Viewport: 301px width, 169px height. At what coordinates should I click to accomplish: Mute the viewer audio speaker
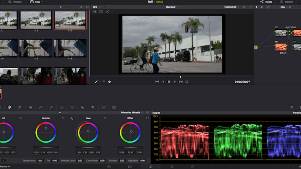110,82
